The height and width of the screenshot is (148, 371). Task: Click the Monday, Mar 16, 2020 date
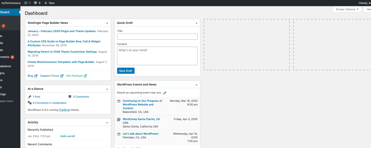pos(184,101)
